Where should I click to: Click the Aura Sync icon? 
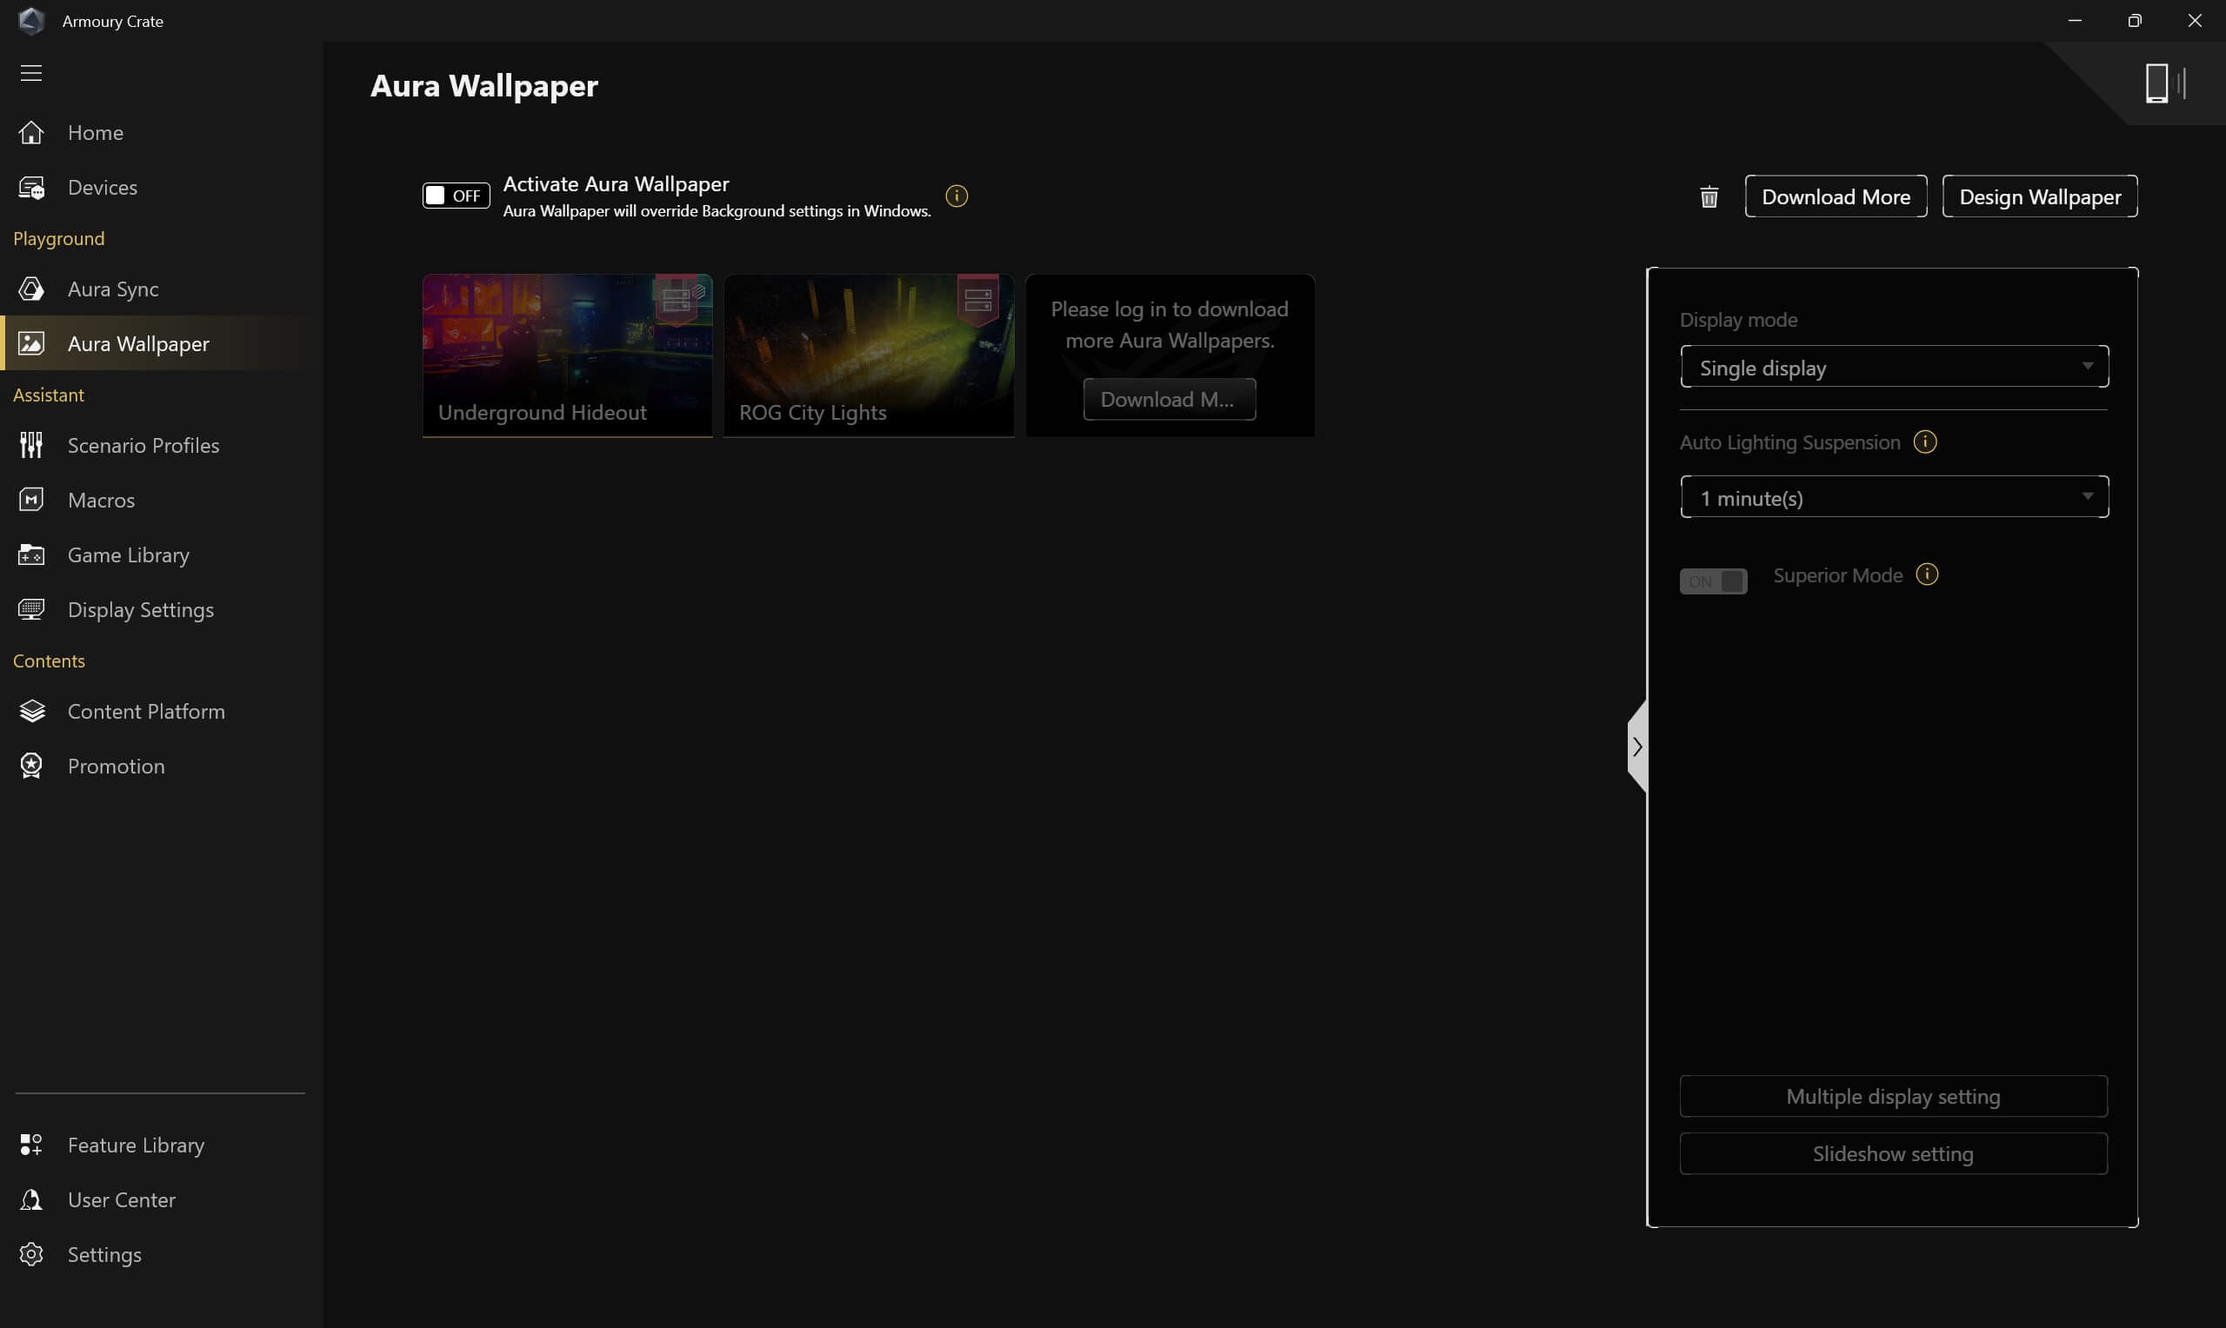(x=31, y=289)
